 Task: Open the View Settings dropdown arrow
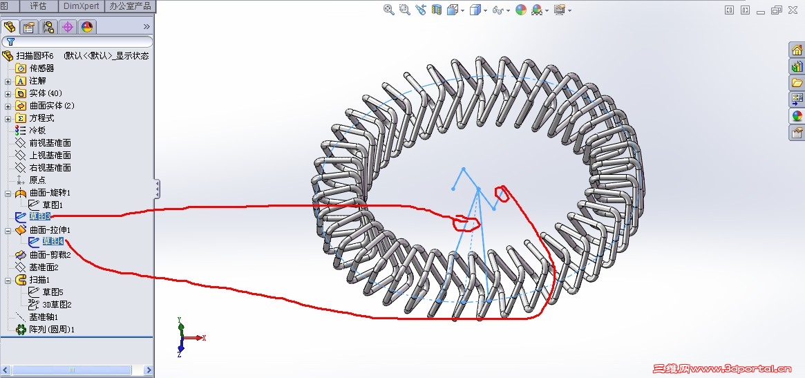click(x=569, y=10)
